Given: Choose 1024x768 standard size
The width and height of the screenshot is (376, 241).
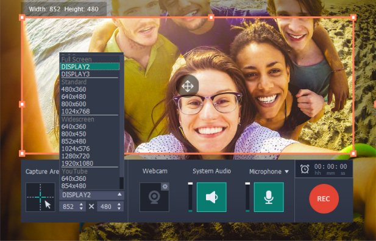Looking at the screenshot, I should pos(90,111).
